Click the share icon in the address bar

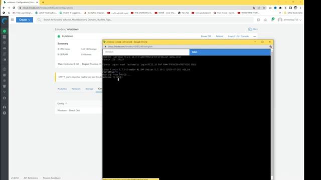[x=259, y=8]
